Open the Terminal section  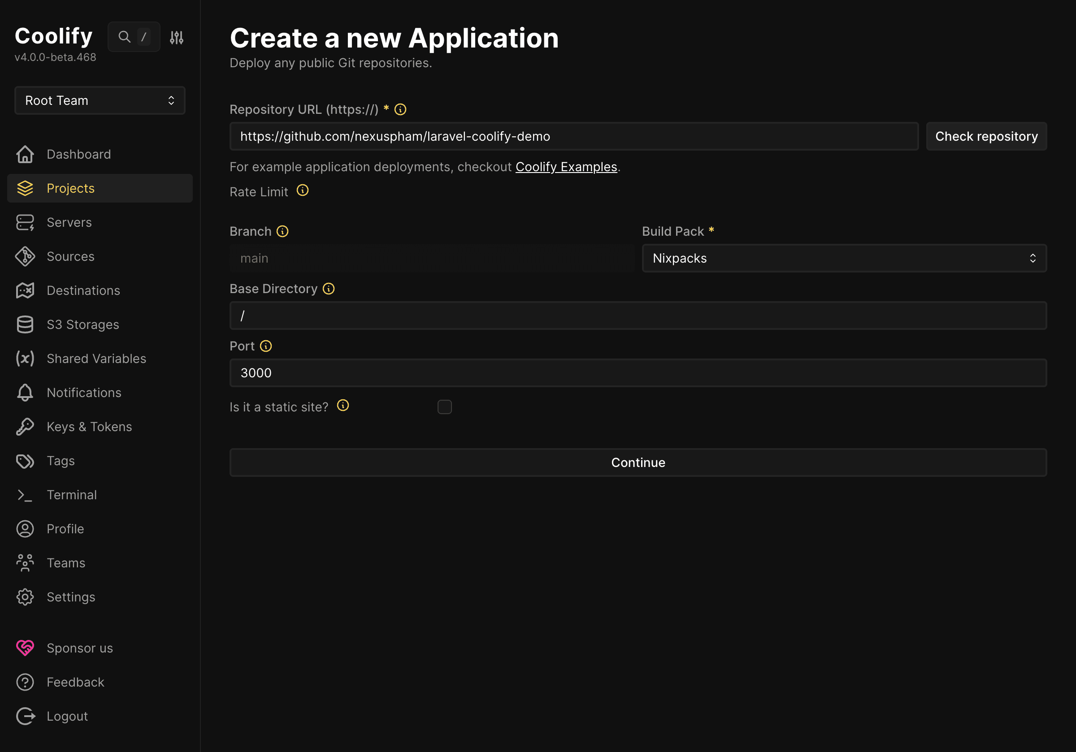coord(71,494)
